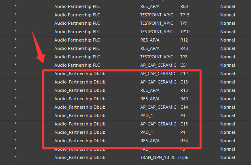Select the TP10 designator cell

[199, 32]
